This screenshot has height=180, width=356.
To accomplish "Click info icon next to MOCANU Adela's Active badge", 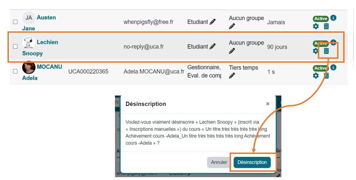I will (333, 67).
